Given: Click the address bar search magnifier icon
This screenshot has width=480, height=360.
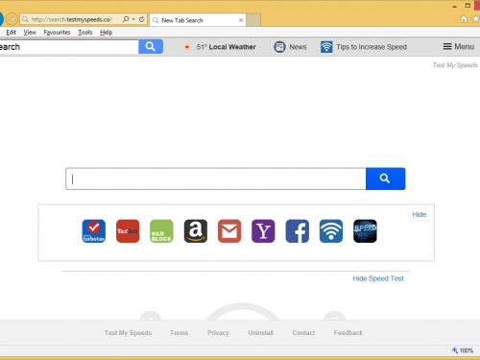Looking at the screenshot, I should 126,19.
